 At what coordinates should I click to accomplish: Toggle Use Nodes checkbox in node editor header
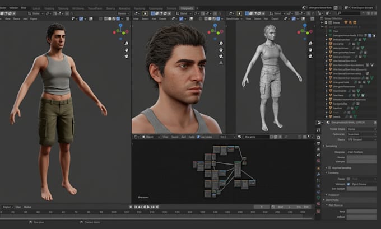point(198,137)
